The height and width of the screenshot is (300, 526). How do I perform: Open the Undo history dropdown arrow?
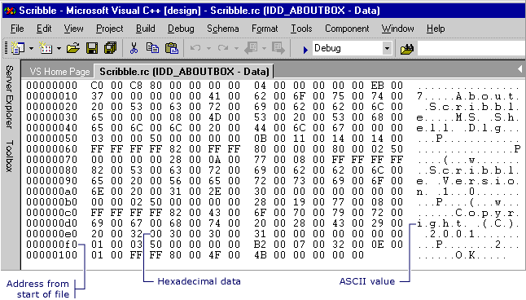click(x=208, y=49)
